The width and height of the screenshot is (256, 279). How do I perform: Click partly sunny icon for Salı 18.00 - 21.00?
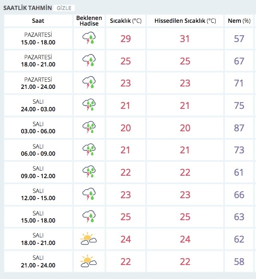tap(89, 239)
